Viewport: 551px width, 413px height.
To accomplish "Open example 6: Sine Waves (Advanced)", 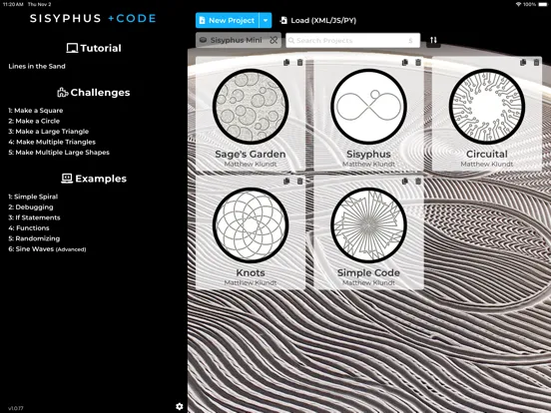I will click(47, 249).
